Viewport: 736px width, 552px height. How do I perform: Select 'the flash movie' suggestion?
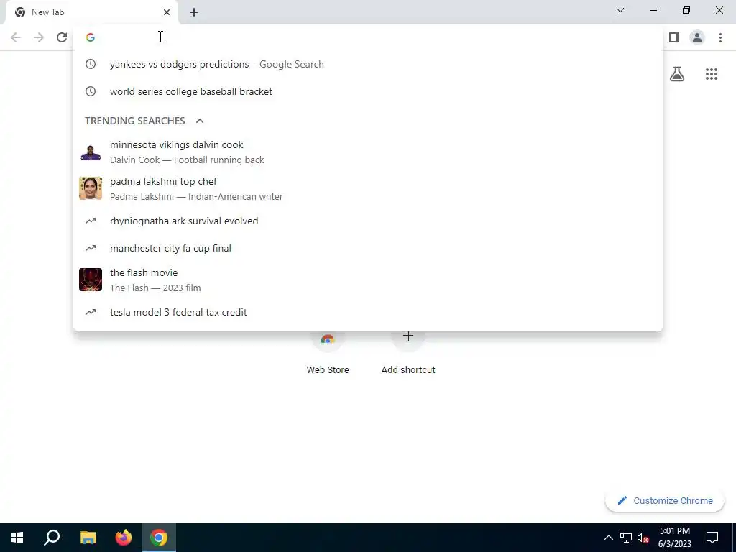point(368,280)
